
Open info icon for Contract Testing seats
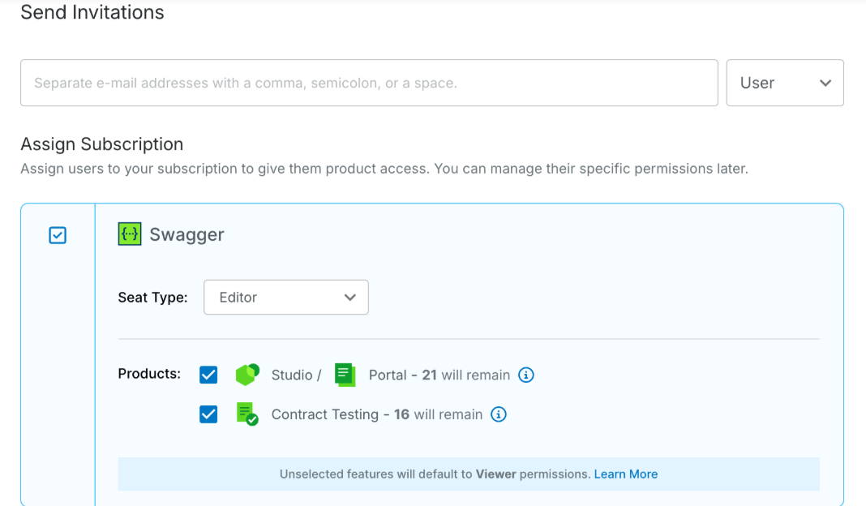click(498, 414)
